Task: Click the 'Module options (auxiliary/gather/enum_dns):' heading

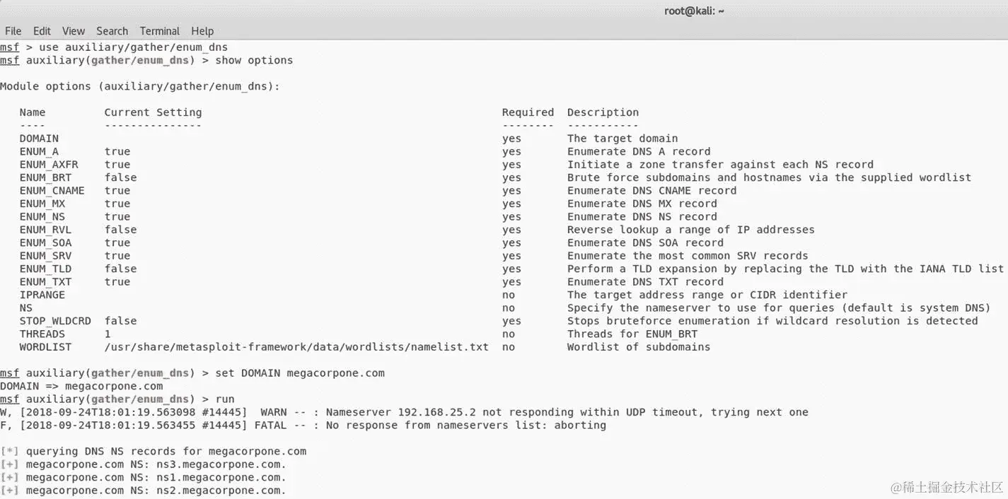Action: click(x=140, y=86)
